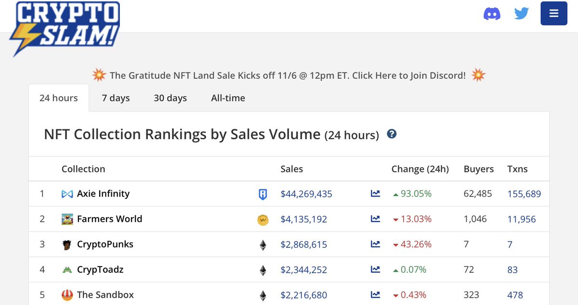This screenshot has width=578, height=305.
Task: Switch to the 30 days tab
Action: [x=170, y=98]
